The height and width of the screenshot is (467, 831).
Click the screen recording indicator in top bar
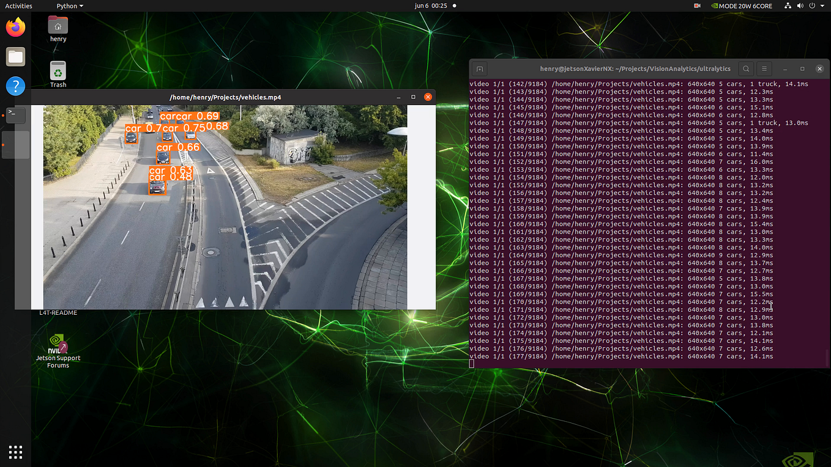click(x=697, y=6)
